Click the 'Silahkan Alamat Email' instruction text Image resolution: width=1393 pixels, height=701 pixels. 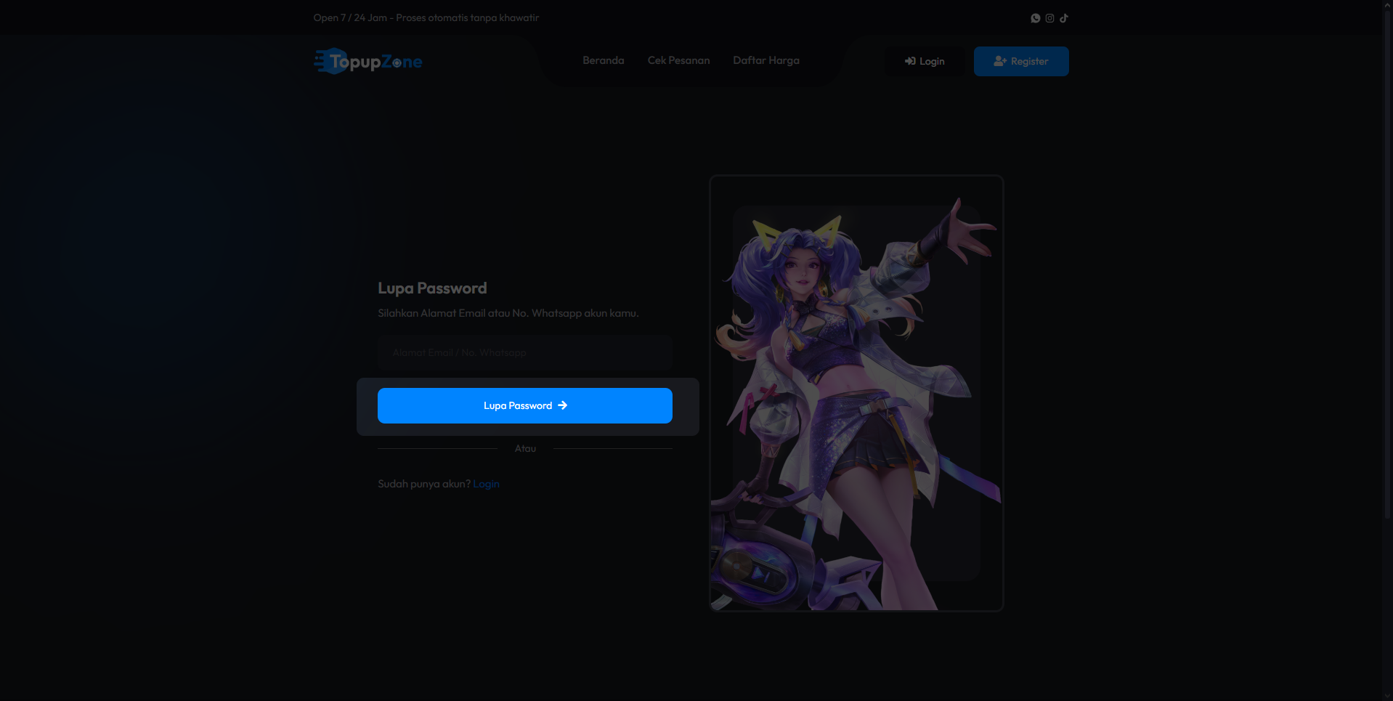(508, 313)
